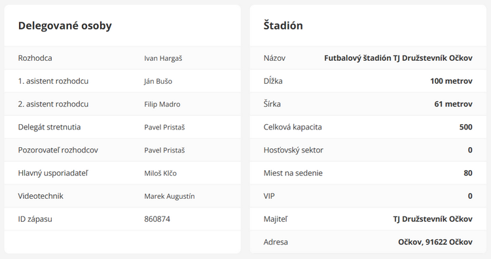Click Pavel Pristaš in the Pozorovateľ rozhodcov row
Viewport: 491px width, 259px height.
(x=164, y=150)
